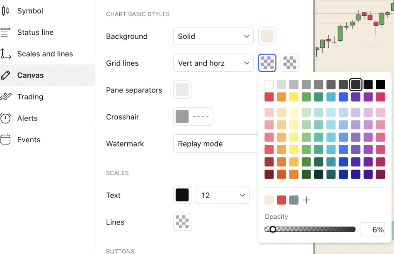The height and width of the screenshot is (254, 394).
Task: Open the Events settings tab
Action: 28,140
